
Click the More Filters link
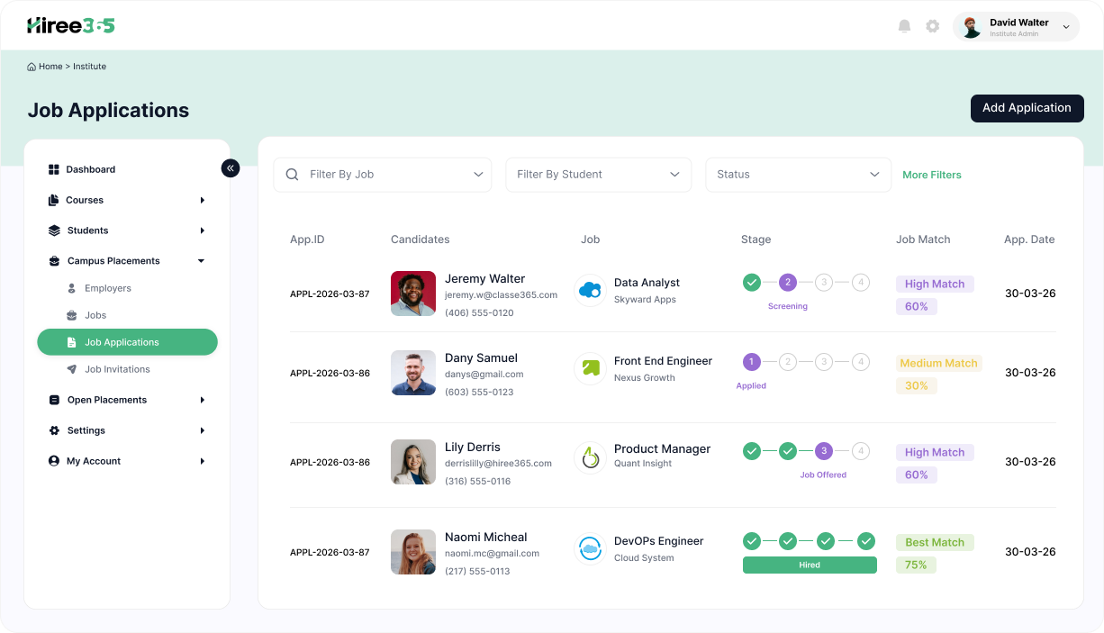click(x=932, y=175)
